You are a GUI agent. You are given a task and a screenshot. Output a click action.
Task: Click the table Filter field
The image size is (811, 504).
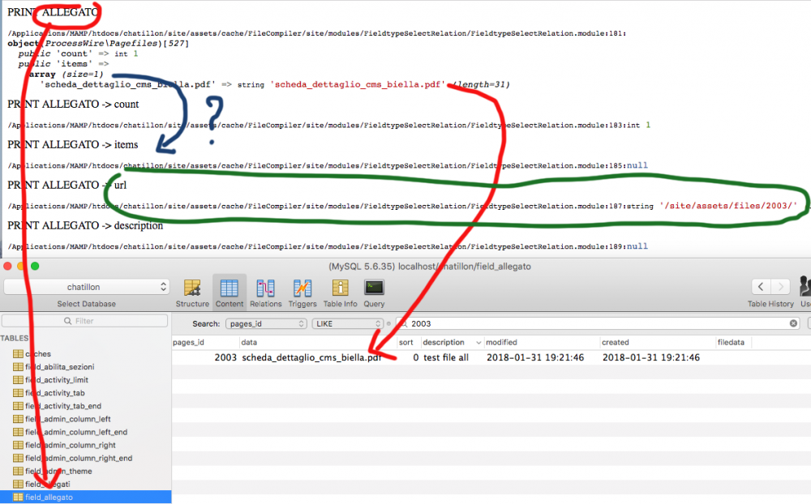(84, 321)
